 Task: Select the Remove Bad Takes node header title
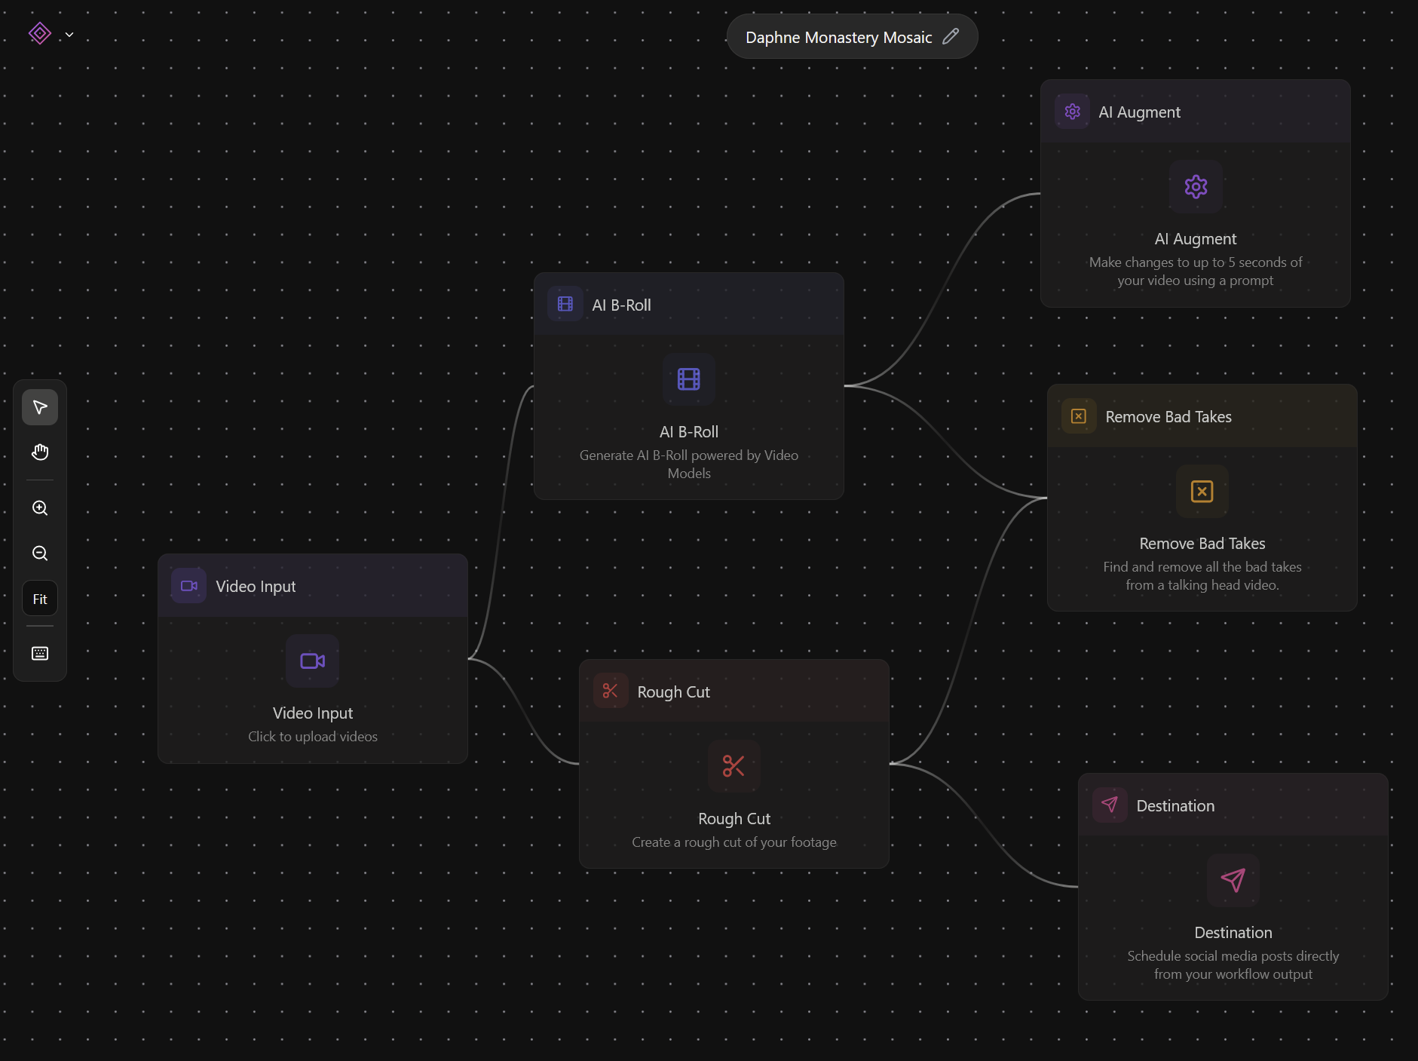[1168, 416]
